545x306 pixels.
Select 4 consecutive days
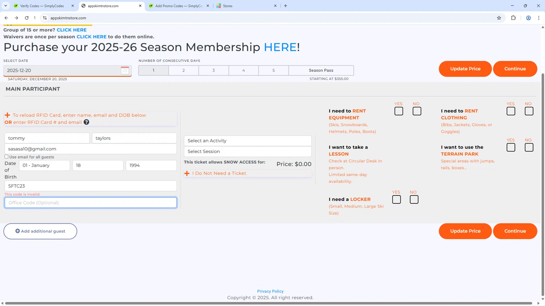point(243,70)
